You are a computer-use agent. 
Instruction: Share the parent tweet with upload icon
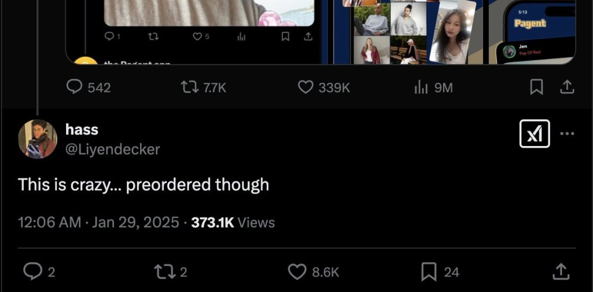566,87
